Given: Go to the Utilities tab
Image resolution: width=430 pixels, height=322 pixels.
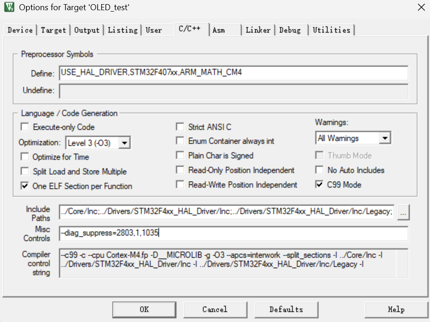Looking at the screenshot, I should tap(332, 30).
